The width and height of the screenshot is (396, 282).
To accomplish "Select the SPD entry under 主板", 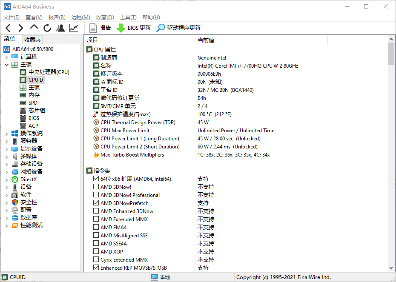I will 33,103.
